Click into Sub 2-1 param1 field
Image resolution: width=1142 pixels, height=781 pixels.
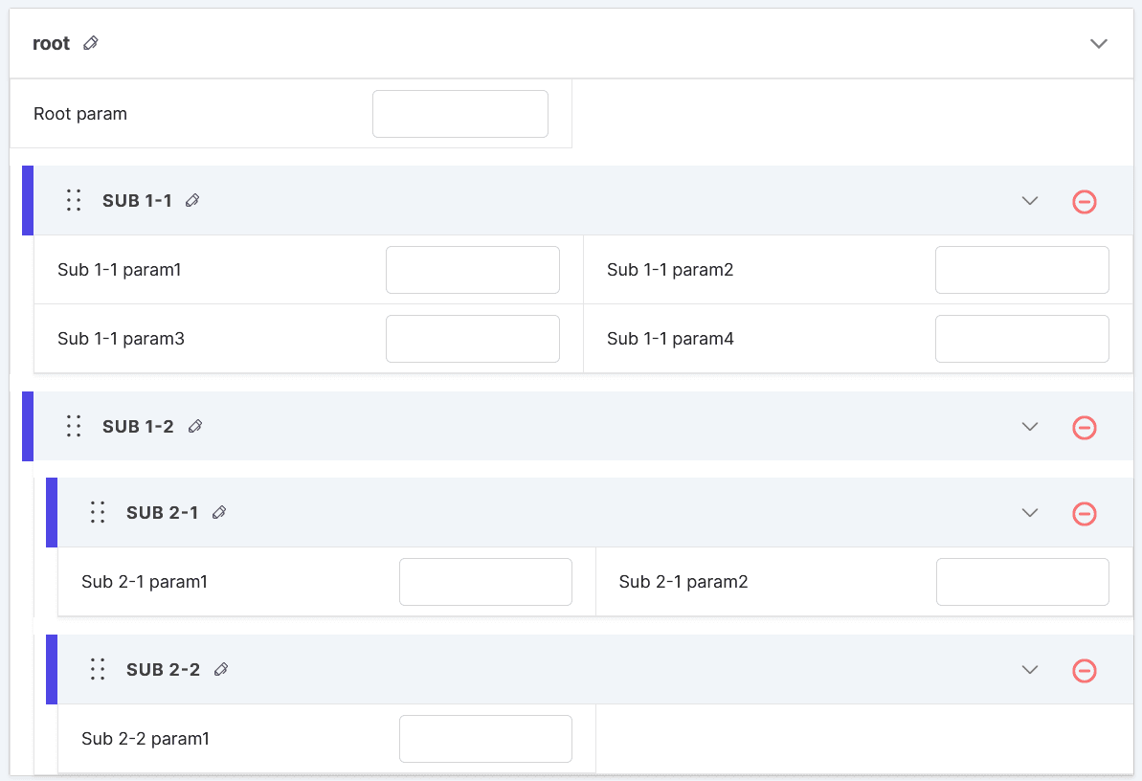click(485, 582)
